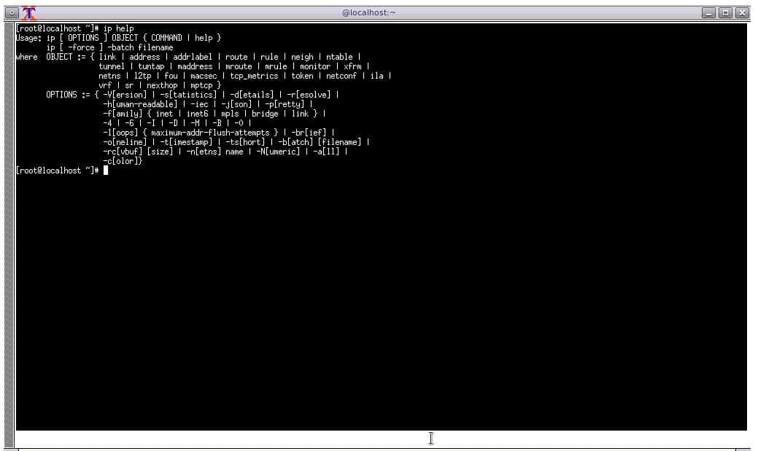Minimize the localhost terminal window
Screen dimensions: 758x451
point(708,13)
